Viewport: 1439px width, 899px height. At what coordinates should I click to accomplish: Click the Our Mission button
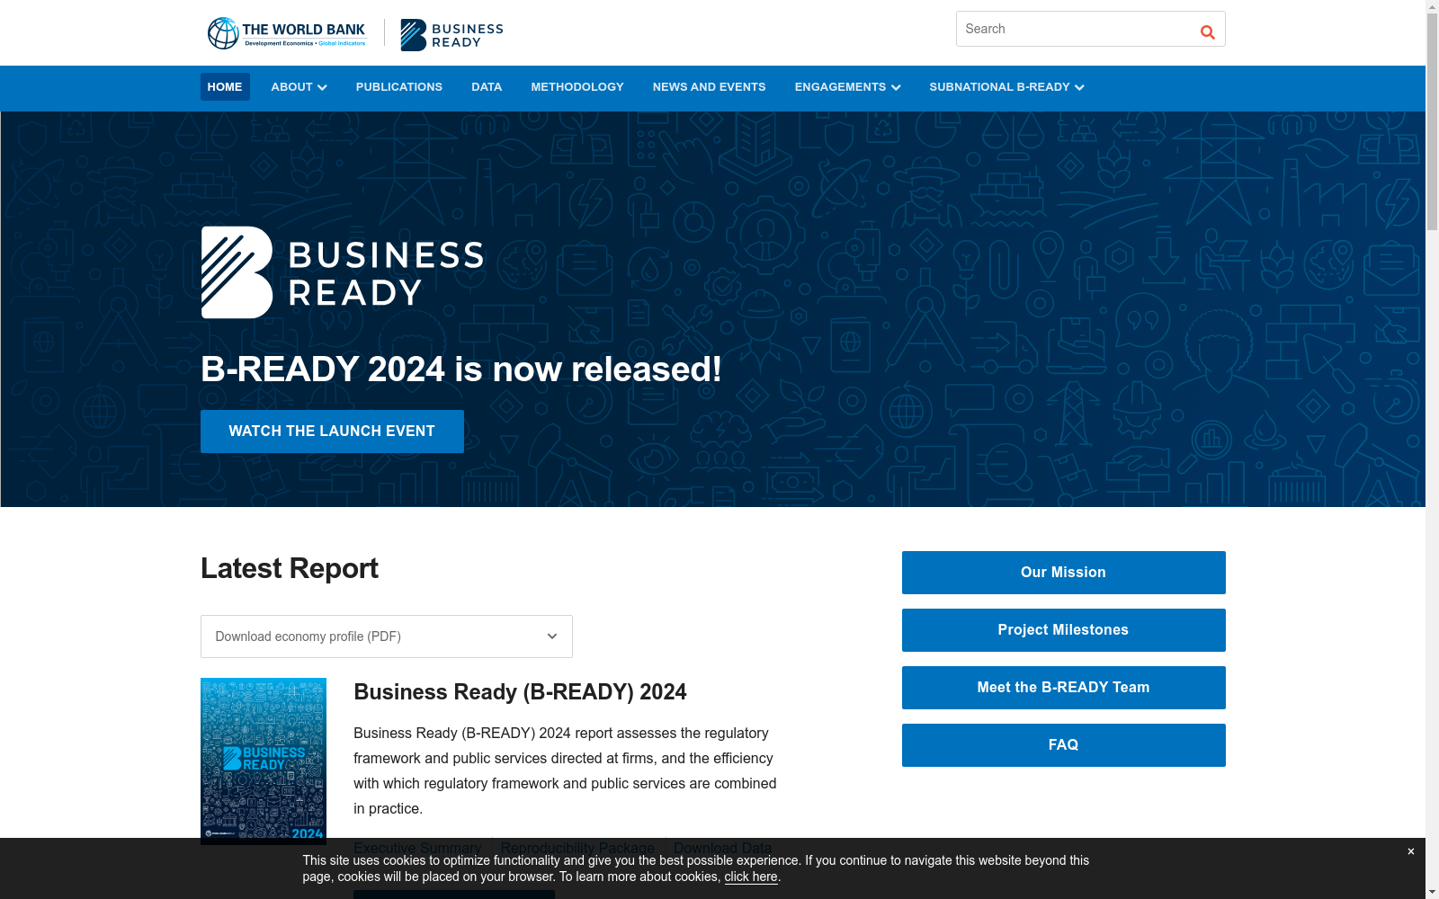click(1064, 573)
